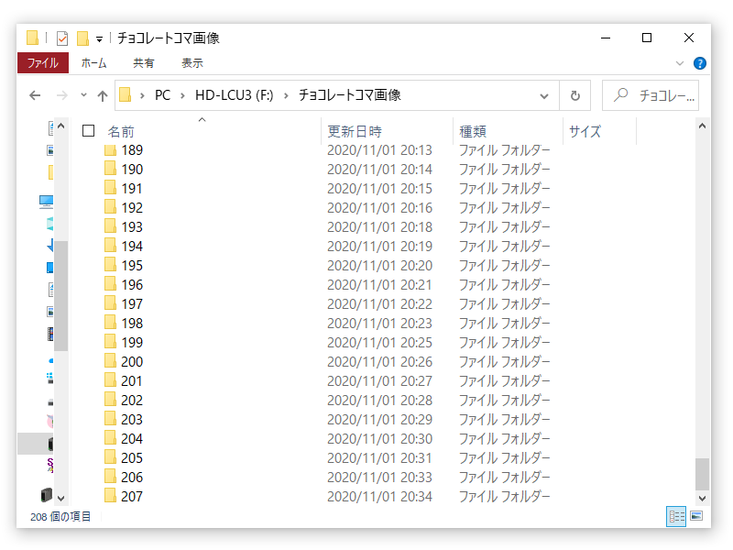
Task: Click navigation pane scrollbar up arrow
Action: click(60, 126)
